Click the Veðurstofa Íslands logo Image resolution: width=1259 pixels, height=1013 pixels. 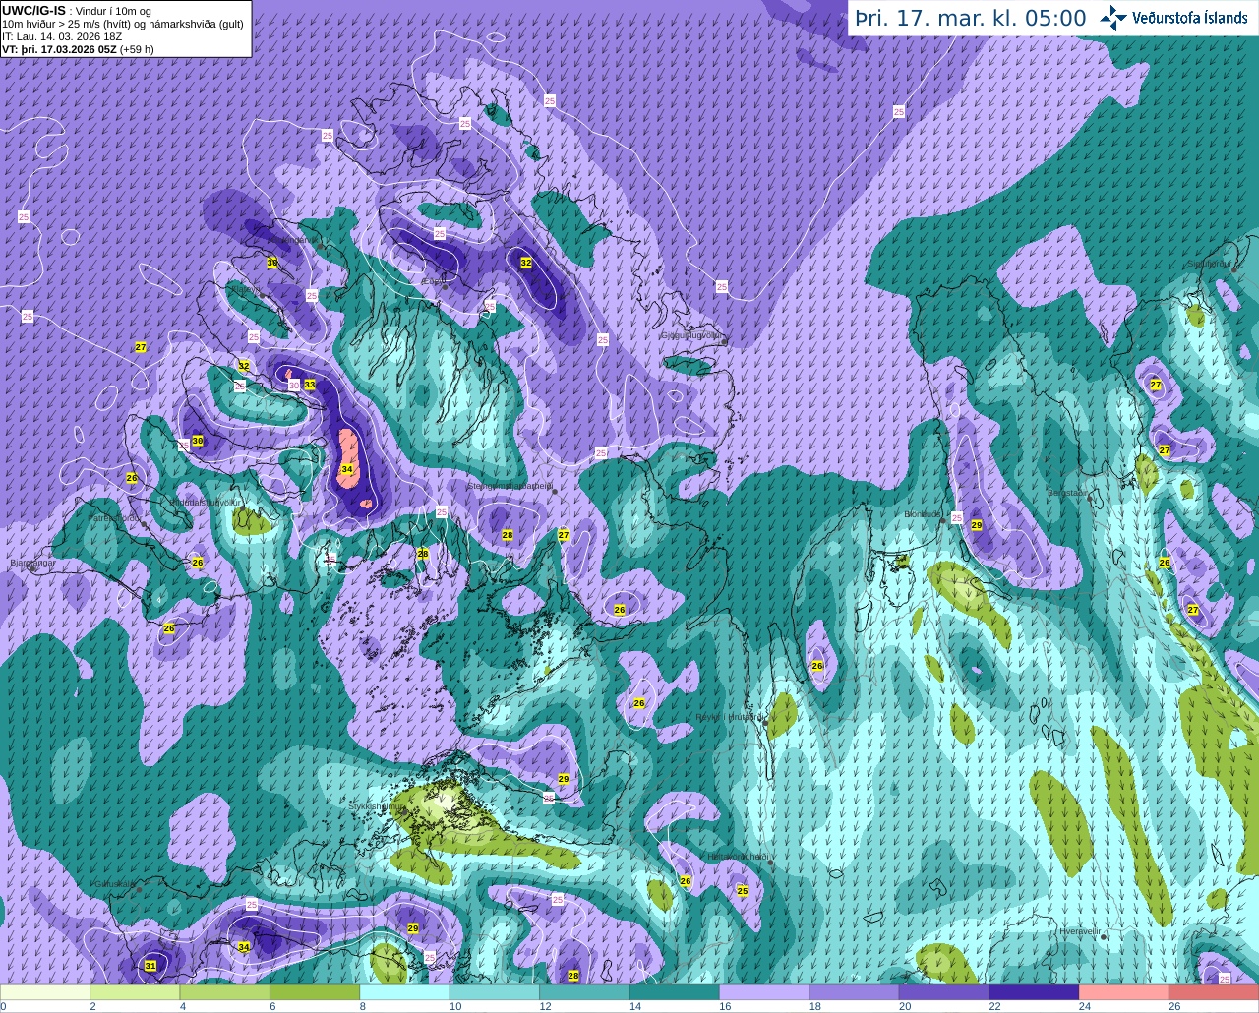click(x=1173, y=18)
